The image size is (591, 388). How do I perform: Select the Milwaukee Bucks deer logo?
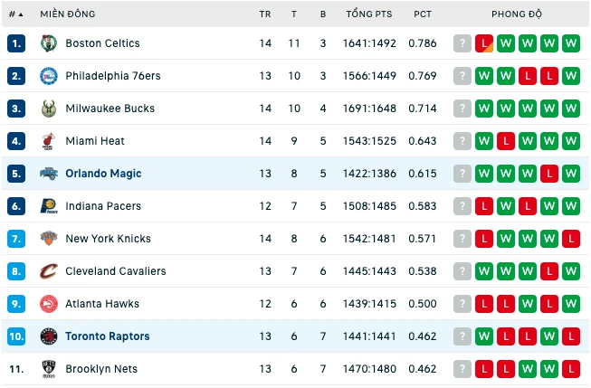[x=49, y=109]
